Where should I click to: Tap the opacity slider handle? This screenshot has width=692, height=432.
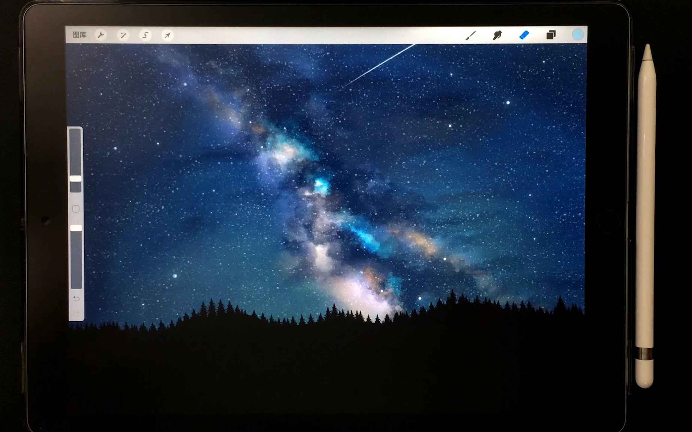[x=76, y=228]
